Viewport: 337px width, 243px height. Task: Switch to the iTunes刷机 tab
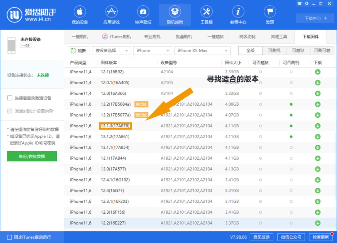(120, 36)
